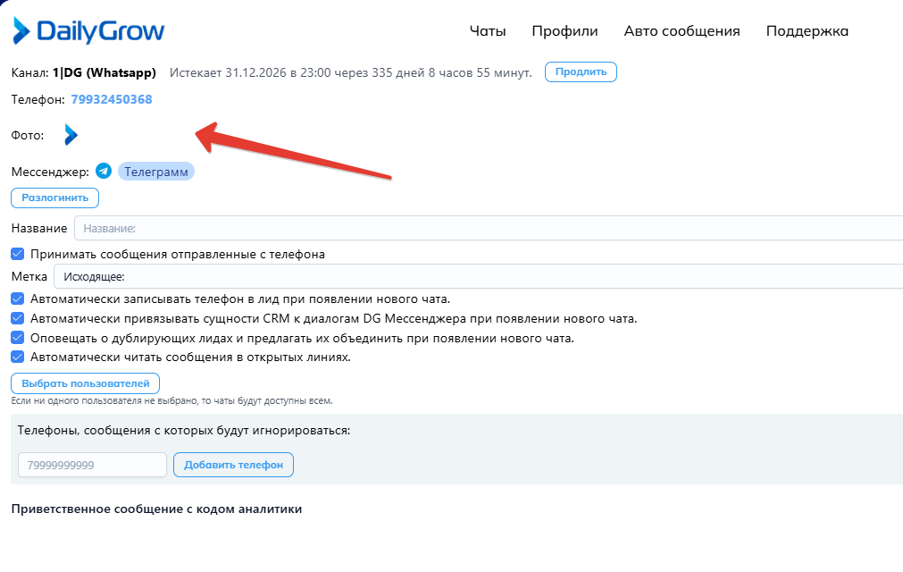This screenshot has width=903, height=572.
Task: Click the Выбрать пользователей button
Action: (x=86, y=383)
